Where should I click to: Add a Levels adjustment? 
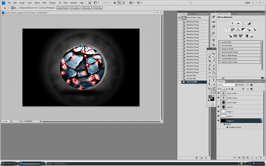pos(238,23)
